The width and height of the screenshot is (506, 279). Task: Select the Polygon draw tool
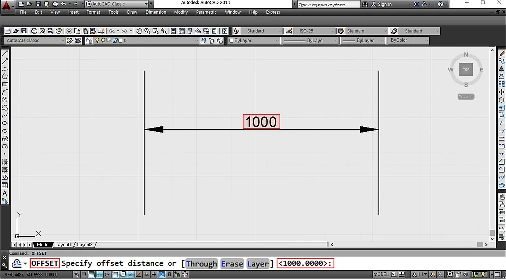pos(5,76)
